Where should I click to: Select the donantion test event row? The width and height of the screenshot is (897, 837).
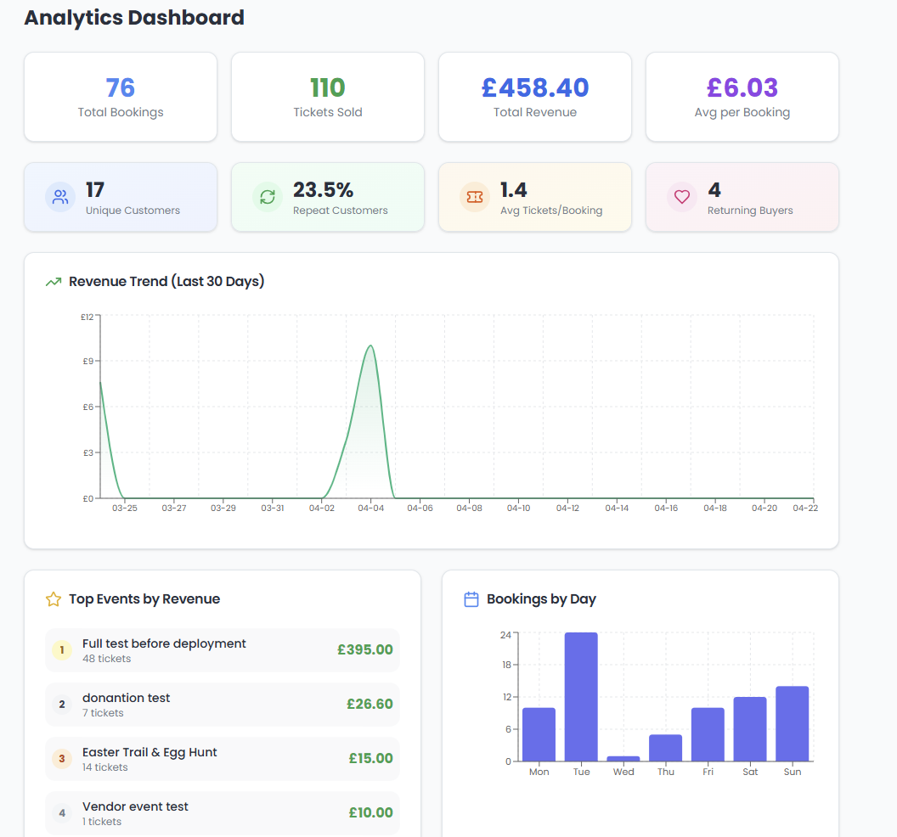coord(222,705)
